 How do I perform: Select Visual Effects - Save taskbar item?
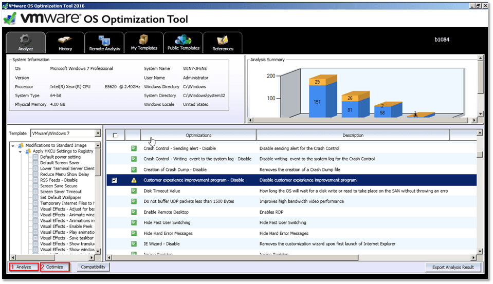[67, 238]
